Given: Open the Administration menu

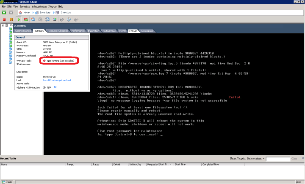Looking at the screenshot, I should coord(39,7).
